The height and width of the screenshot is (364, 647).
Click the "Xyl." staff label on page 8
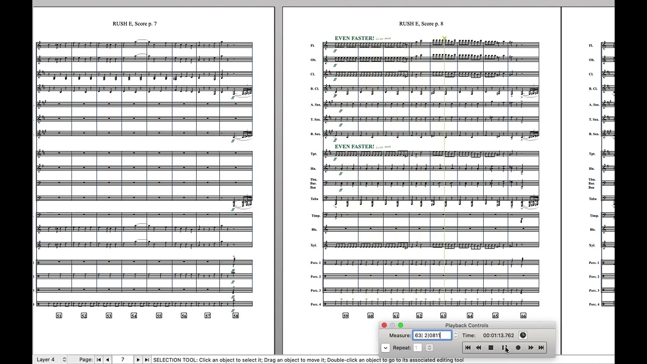(x=314, y=246)
